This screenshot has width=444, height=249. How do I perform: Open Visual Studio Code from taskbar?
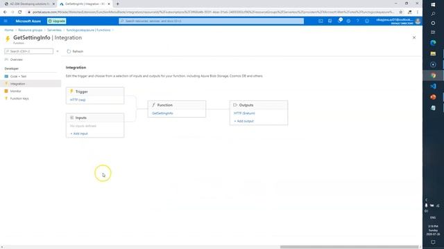pyautogui.click(x=433, y=86)
